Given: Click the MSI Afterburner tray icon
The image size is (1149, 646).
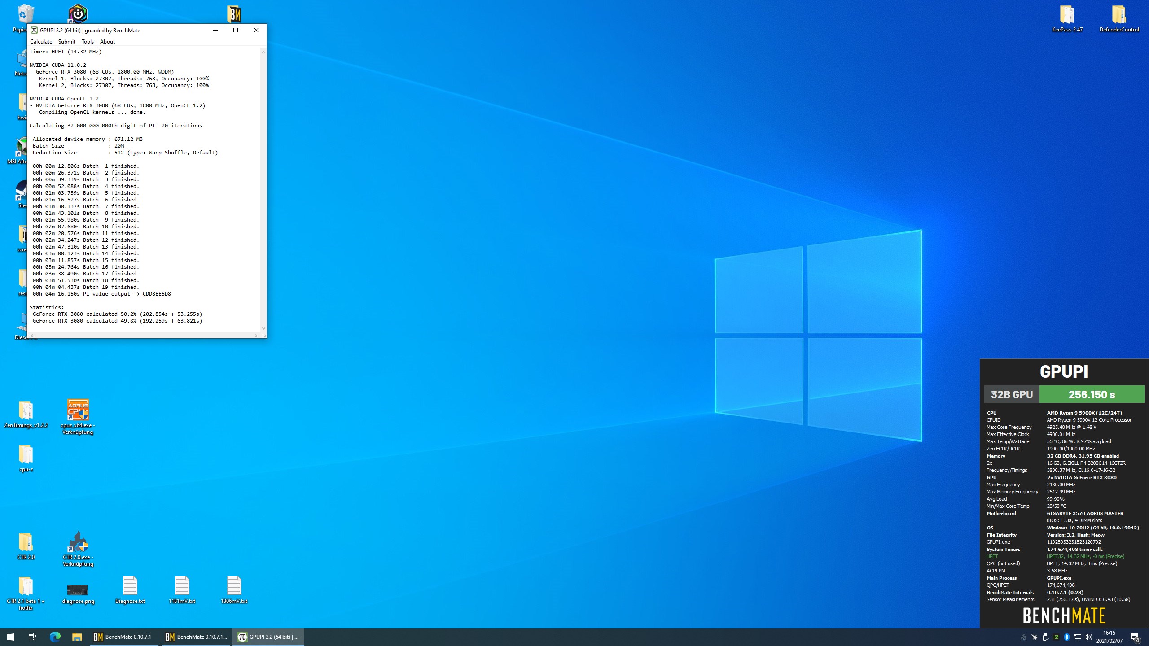Looking at the screenshot, I should (1024, 637).
